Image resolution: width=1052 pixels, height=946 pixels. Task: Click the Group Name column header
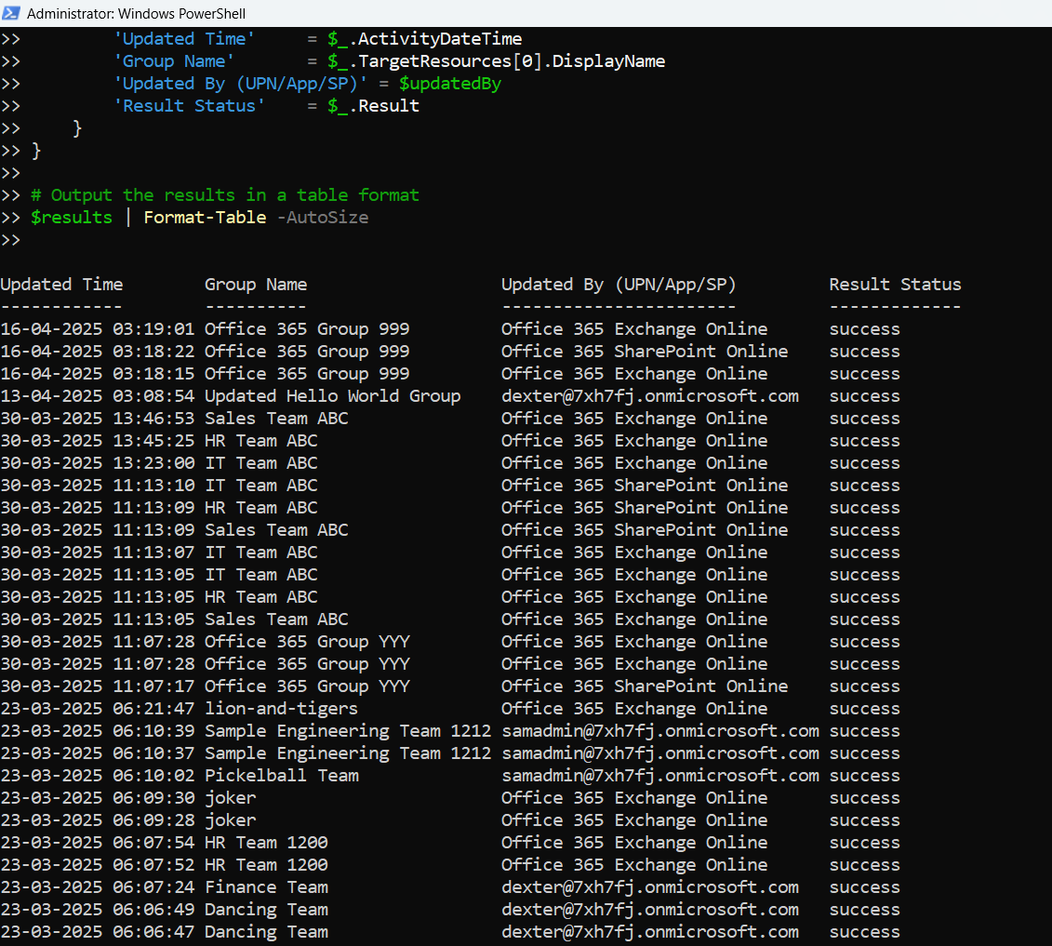pyautogui.click(x=256, y=285)
